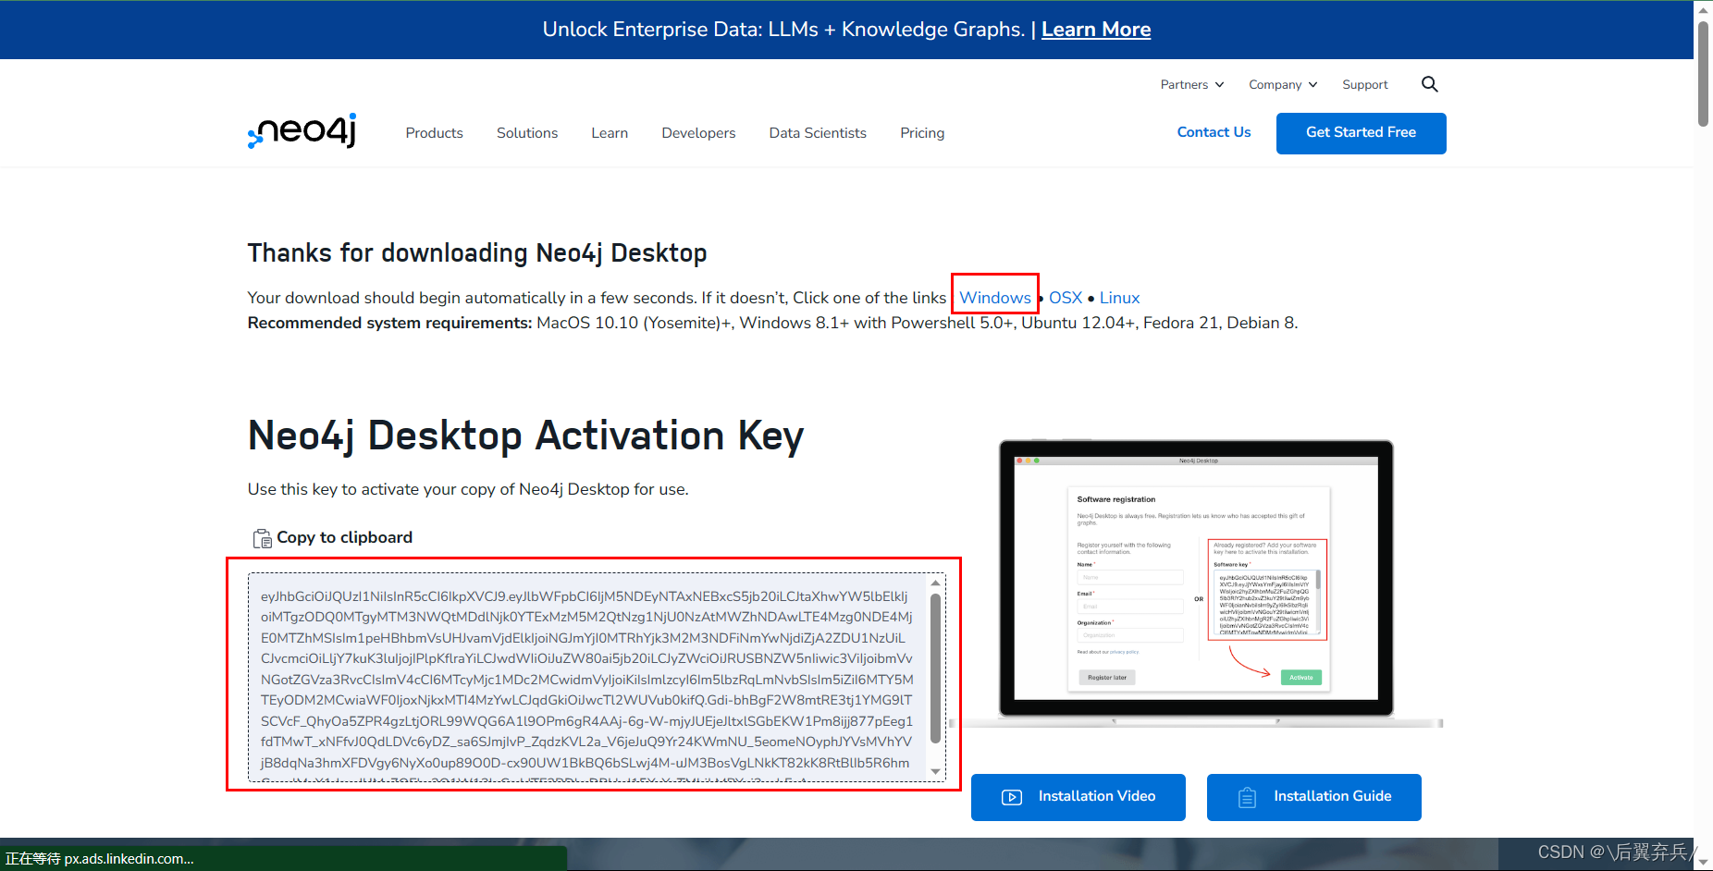Click the Contact Us link

coord(1214,132)
